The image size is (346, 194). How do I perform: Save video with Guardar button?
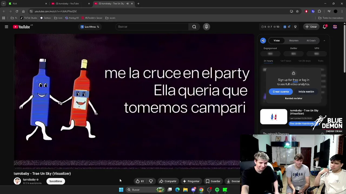click(x=213, y=181)
